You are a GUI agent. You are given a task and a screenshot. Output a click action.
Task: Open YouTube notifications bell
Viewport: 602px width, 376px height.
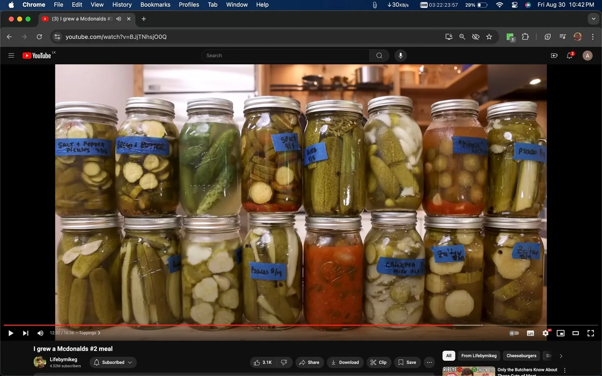point(569,55)
